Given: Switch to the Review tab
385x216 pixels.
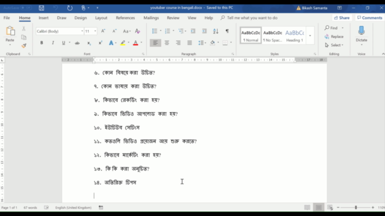Looking at the screenshot, I should tap(173, 18).
